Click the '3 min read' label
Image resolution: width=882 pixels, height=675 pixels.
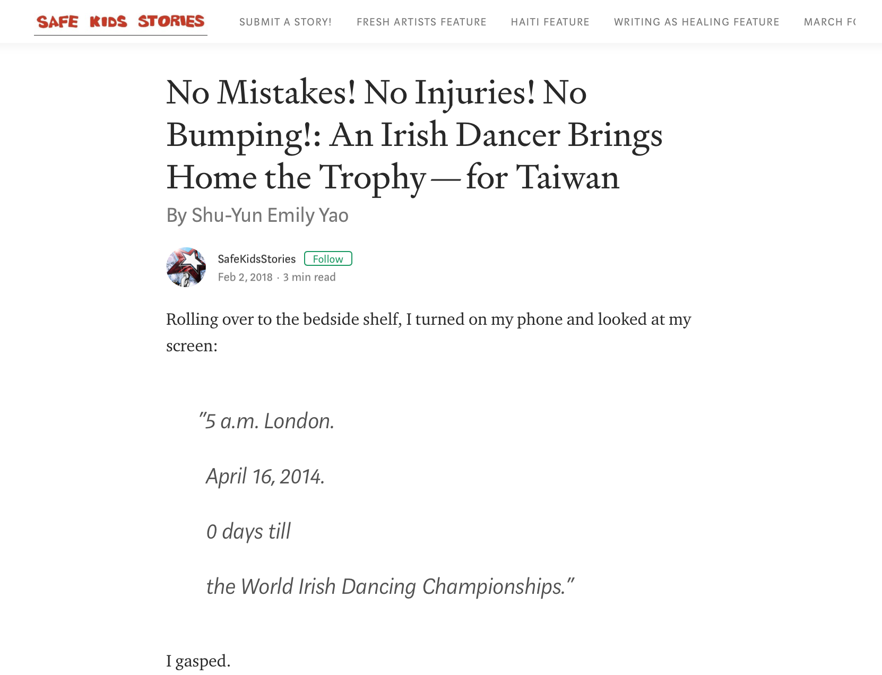309,277
